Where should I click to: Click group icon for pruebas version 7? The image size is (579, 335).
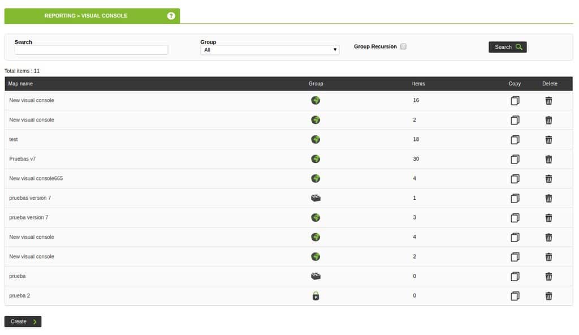(x=316, y=198)
